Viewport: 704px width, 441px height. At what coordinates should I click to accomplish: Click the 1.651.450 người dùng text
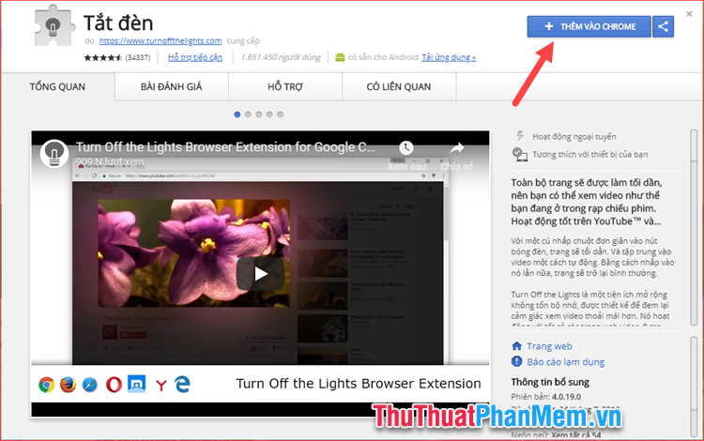click(281, 57)
